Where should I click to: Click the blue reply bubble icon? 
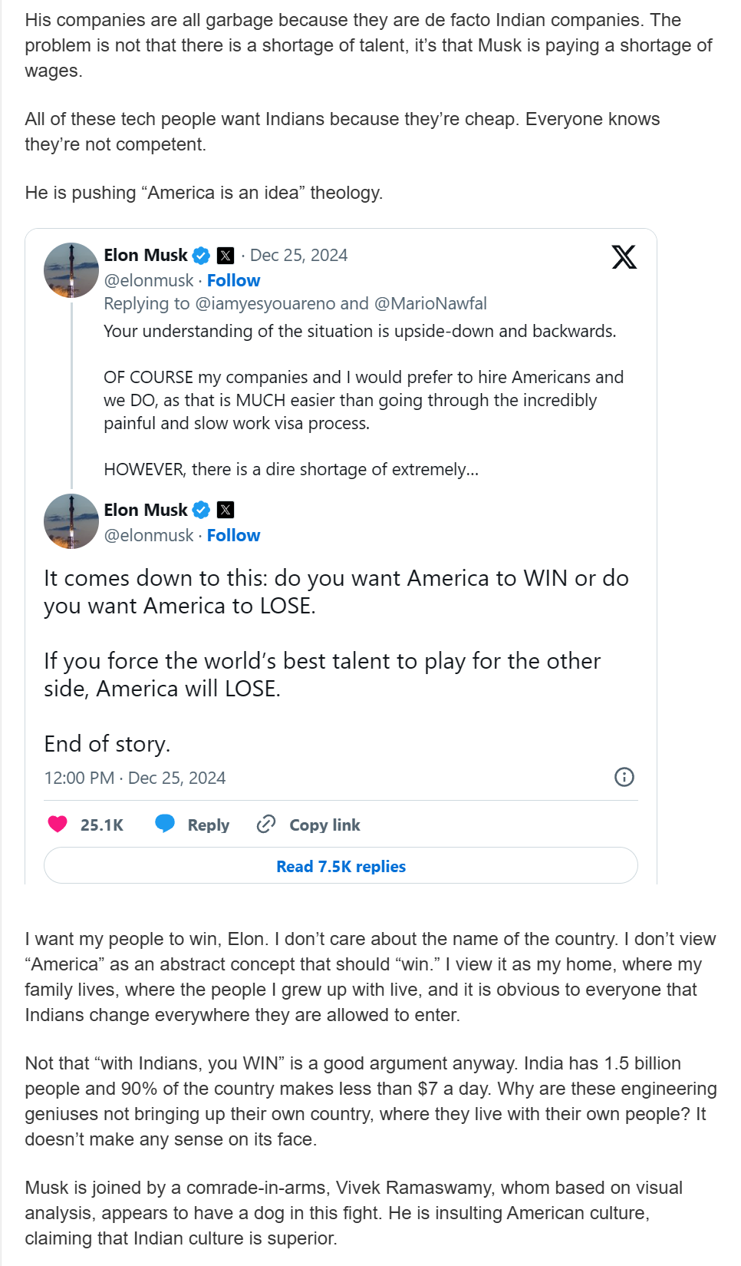pos(165,824)
